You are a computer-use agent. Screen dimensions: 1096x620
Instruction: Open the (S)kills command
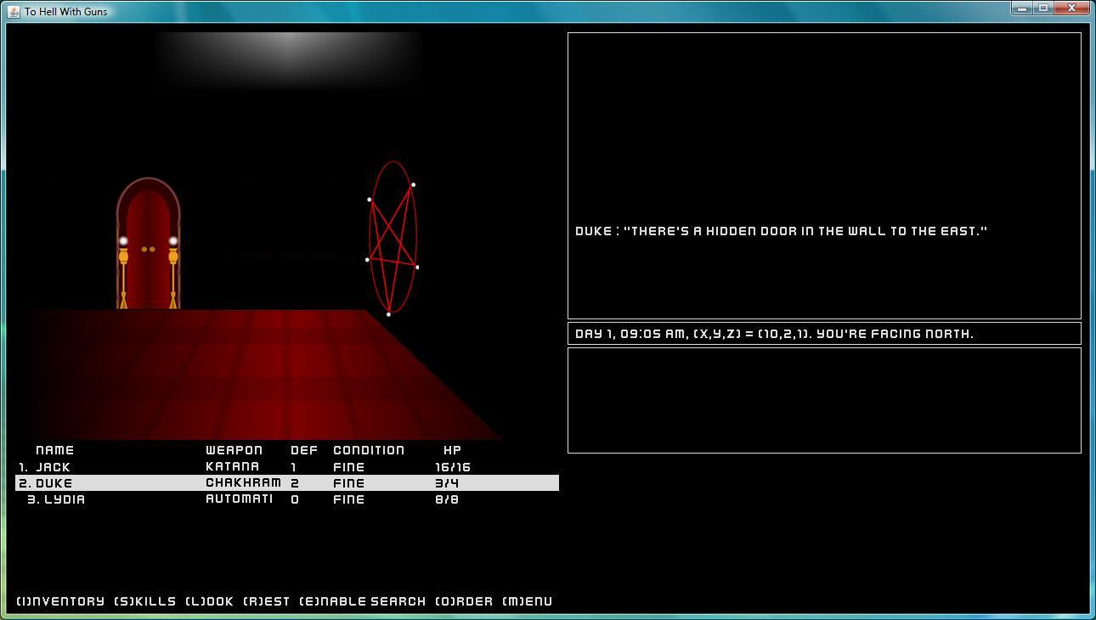pyautogui.click(x=145, y=601)
